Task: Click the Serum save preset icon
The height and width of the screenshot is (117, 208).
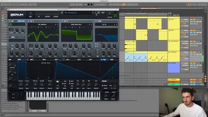Action: tap(62, 13)
